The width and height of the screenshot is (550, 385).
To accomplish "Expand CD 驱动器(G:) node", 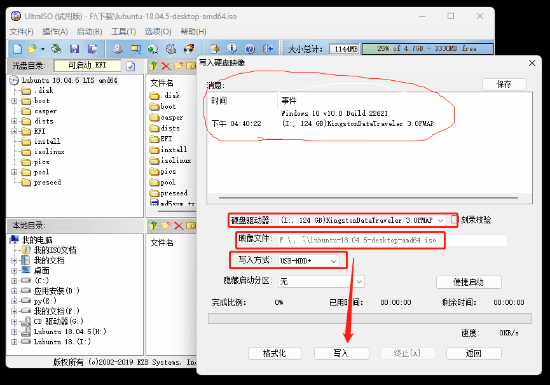I will point(15,321).
